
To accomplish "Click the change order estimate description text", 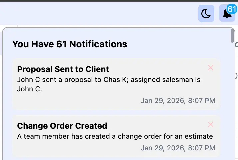I will (x=115, y=136).
